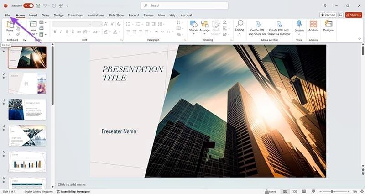Image resolution: width=365 pixels, height=194 pixels.
Task: Open the Animations tab
Action: click(96, 15)
